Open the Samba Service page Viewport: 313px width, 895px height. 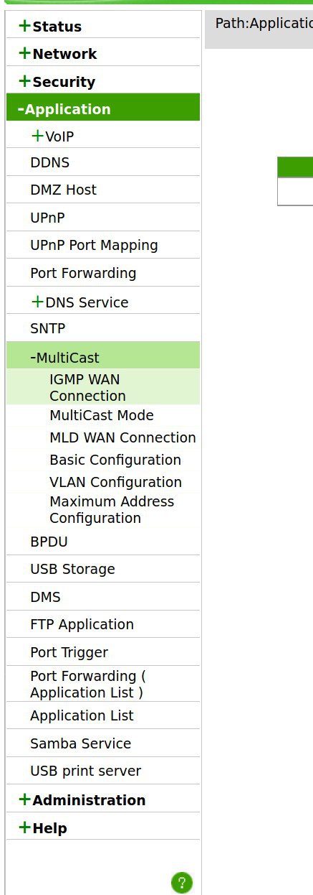80,743
